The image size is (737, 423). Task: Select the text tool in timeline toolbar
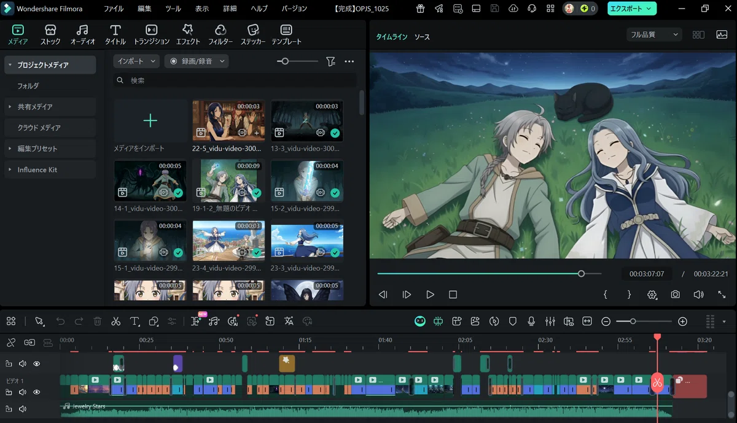pos(135,321)
